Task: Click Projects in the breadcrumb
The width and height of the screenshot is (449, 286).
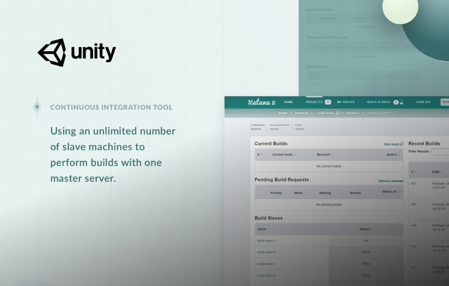Action: [302, 113]
